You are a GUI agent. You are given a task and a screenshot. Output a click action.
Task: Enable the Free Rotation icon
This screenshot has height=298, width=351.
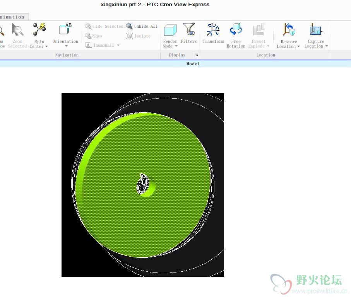(x=236, y=29)
